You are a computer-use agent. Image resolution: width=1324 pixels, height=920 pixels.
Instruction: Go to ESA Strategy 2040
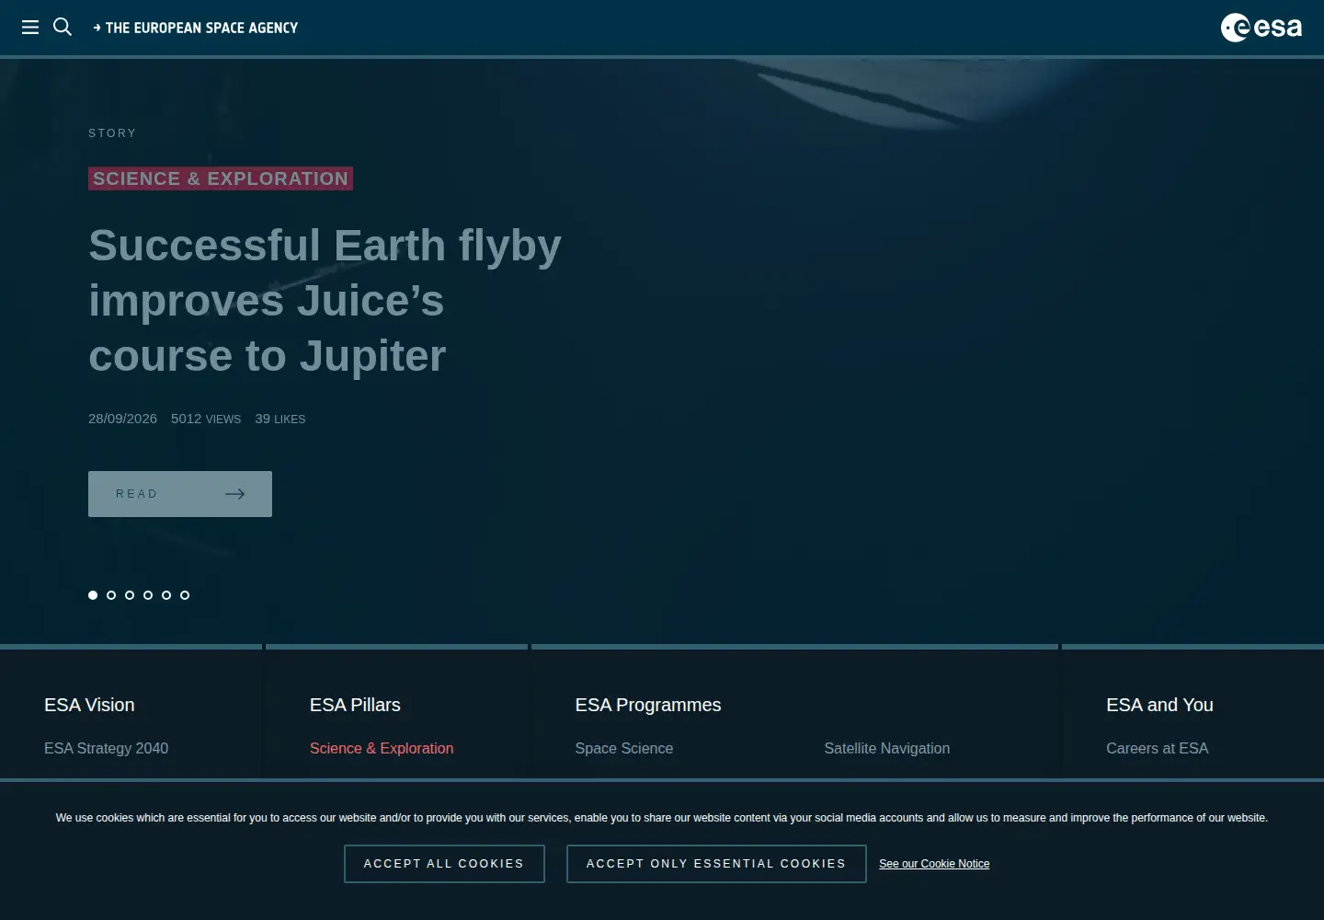tap(107, 749)
